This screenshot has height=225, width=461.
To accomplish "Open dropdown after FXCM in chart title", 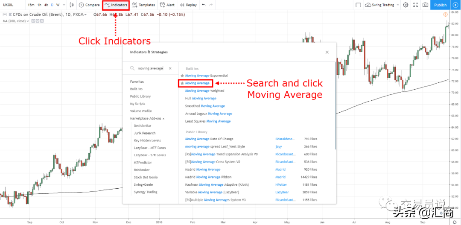I will point(85,15).
